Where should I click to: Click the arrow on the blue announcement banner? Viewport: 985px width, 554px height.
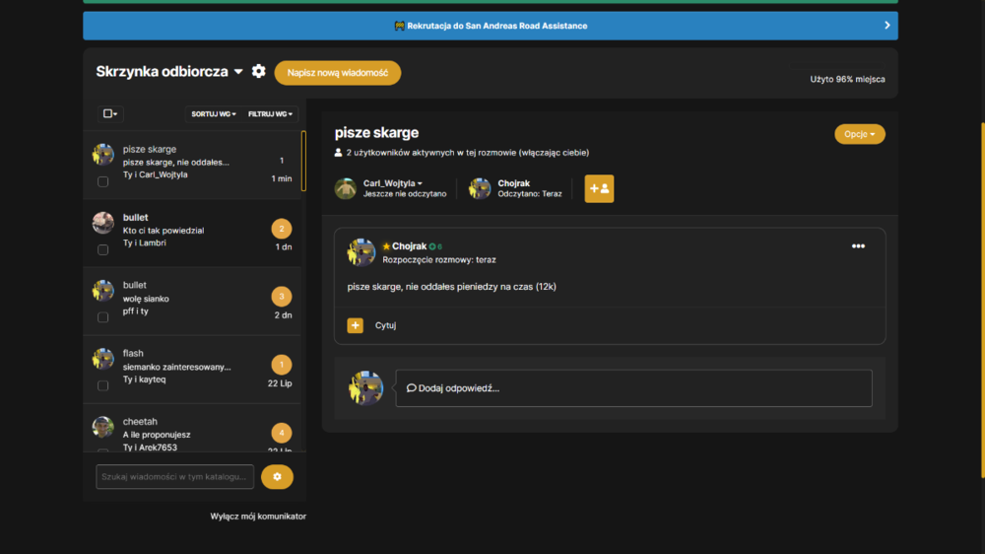click(x=887, y=26)
